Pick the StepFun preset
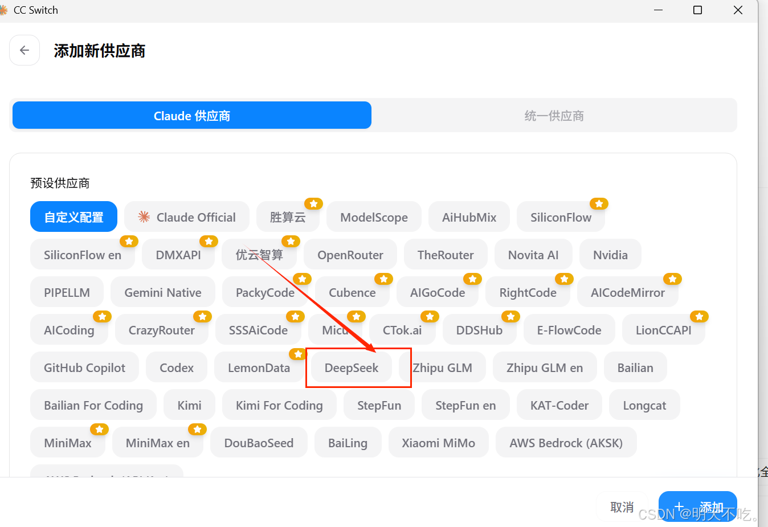This screenshot has height=527, width=768. 379,405
